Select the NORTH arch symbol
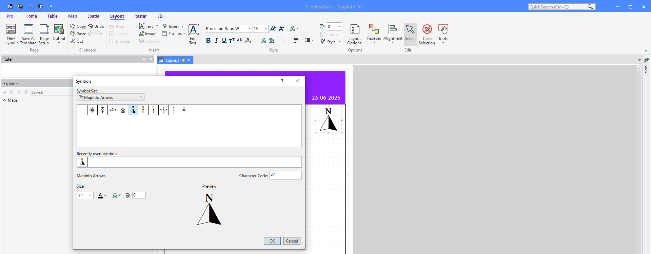Image resolution: width=651 pixels, height=254 pixels. click(x=113, y=110)
